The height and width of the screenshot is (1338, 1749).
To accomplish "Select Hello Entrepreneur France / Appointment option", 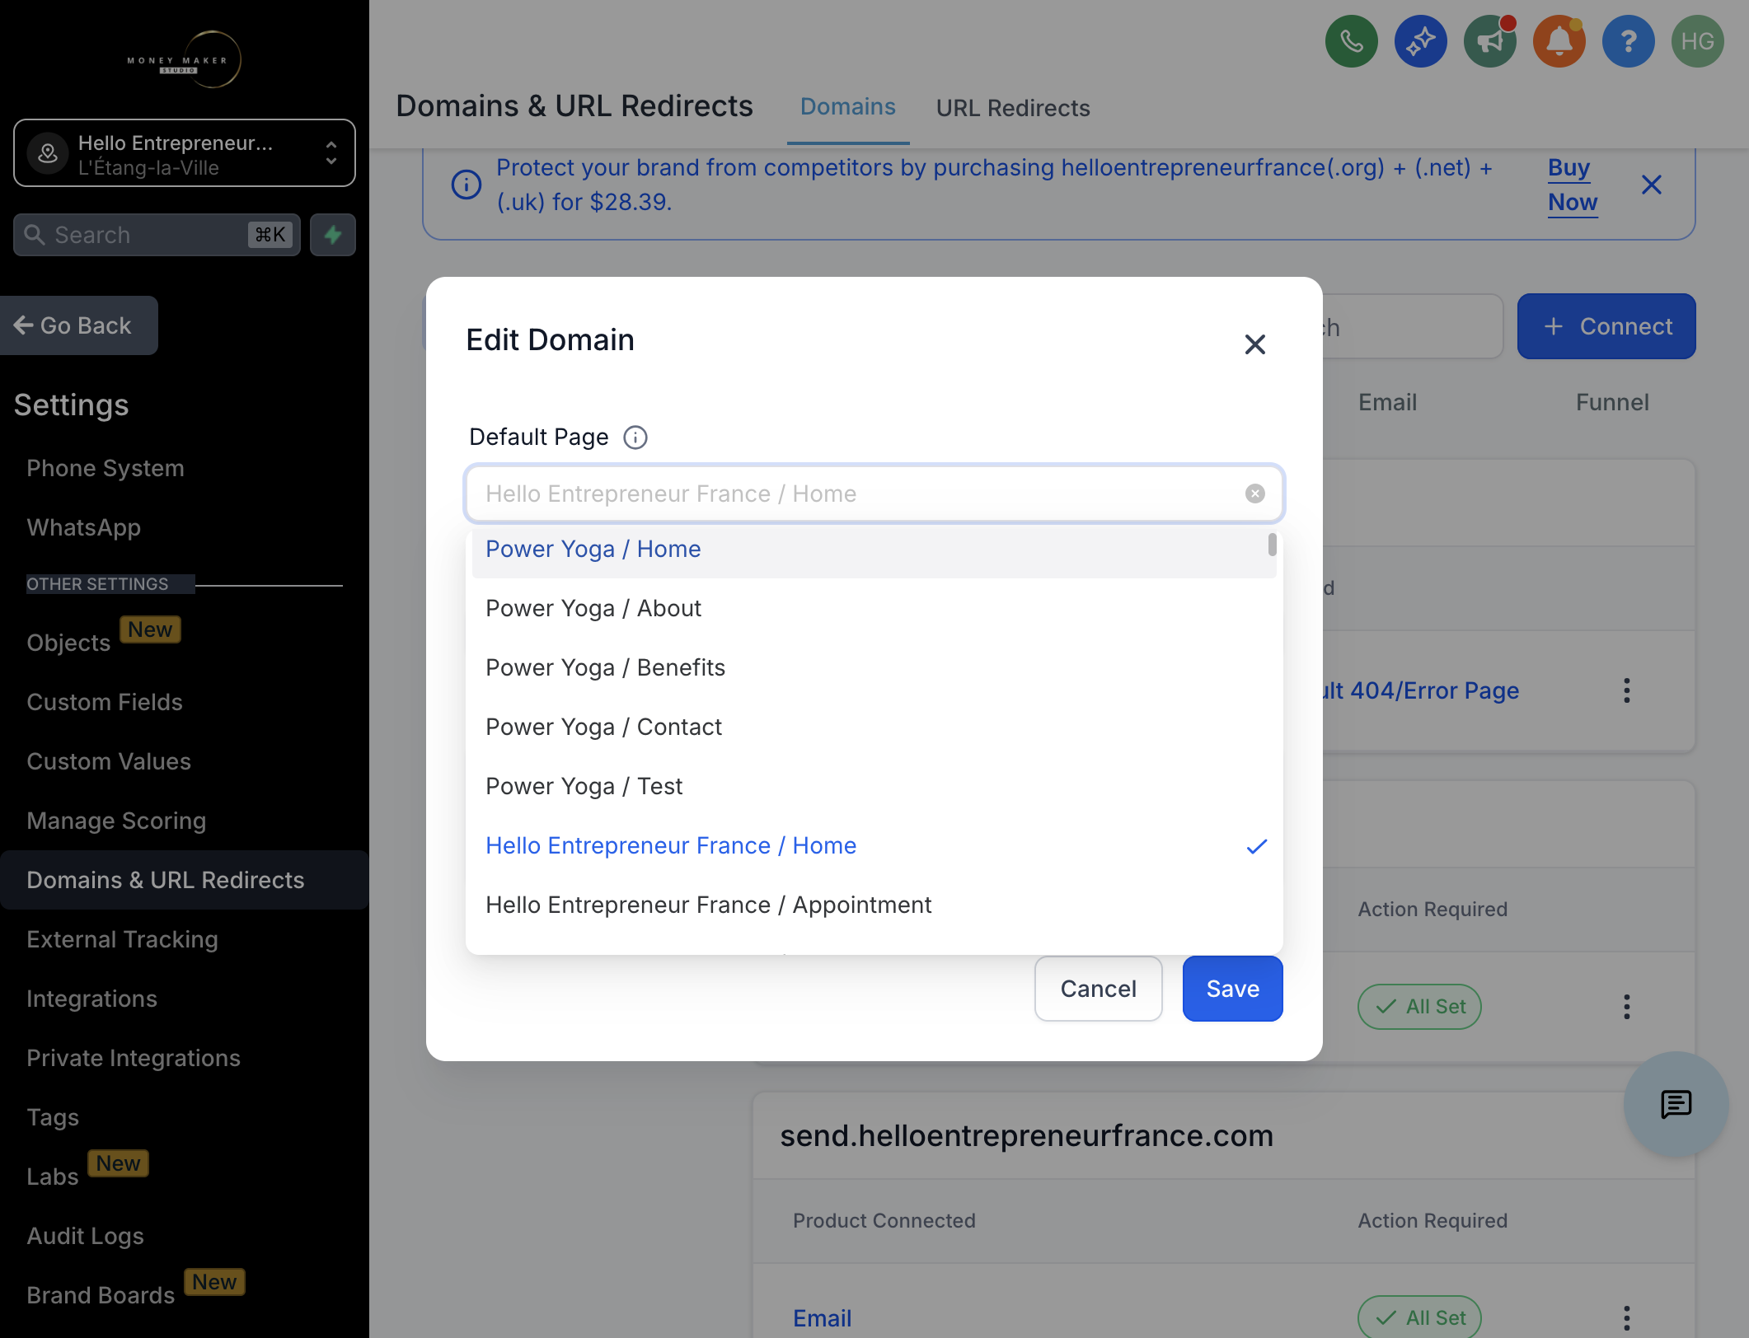I will pos(874,905).
